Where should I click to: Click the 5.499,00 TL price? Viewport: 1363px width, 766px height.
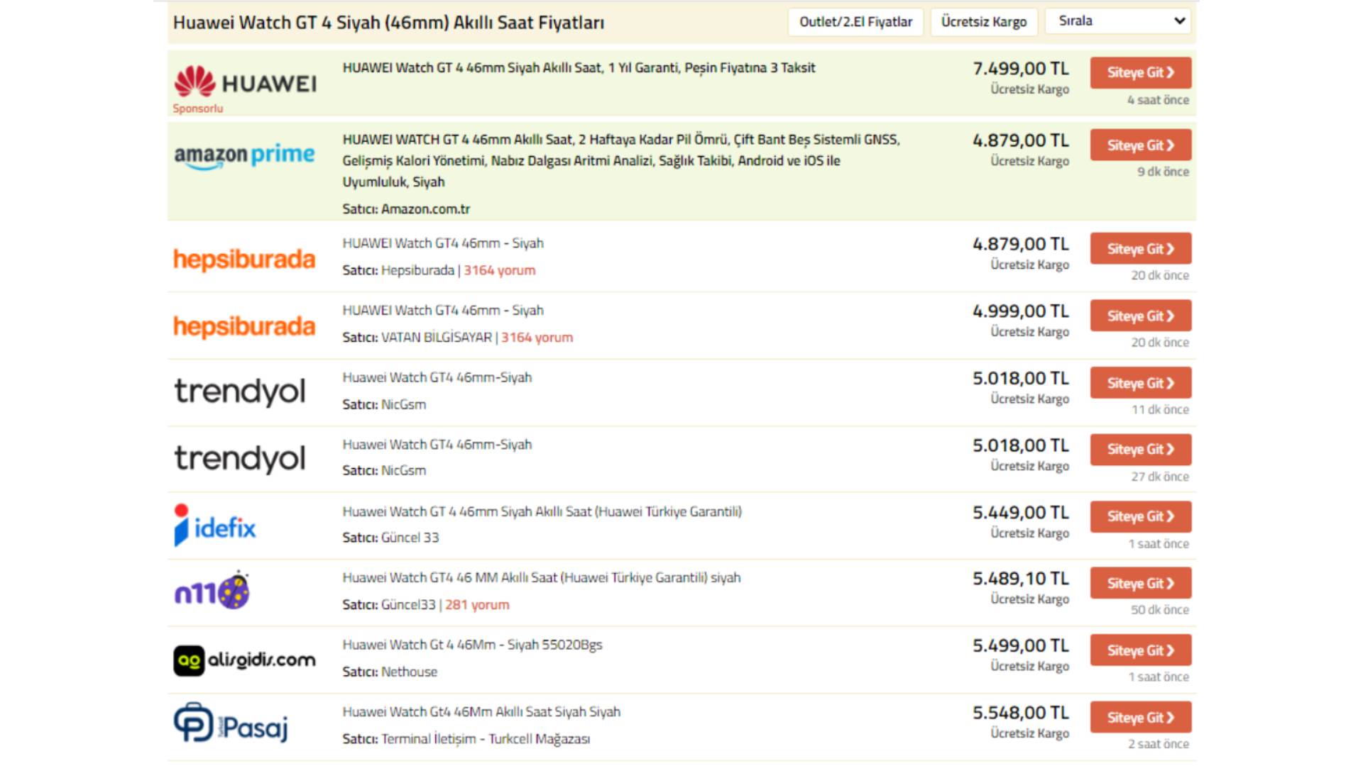click(x=1021, y=646)
